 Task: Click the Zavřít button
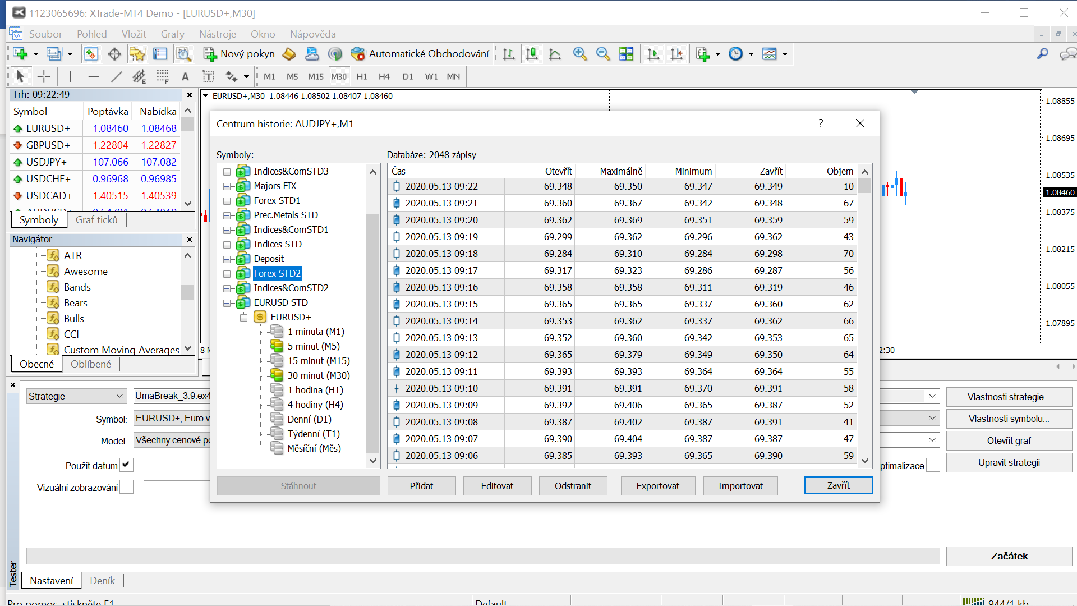point(838,485)
